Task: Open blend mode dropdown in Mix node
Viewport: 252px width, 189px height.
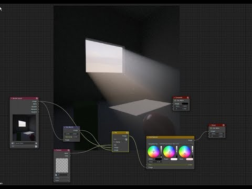Action: 119,140
